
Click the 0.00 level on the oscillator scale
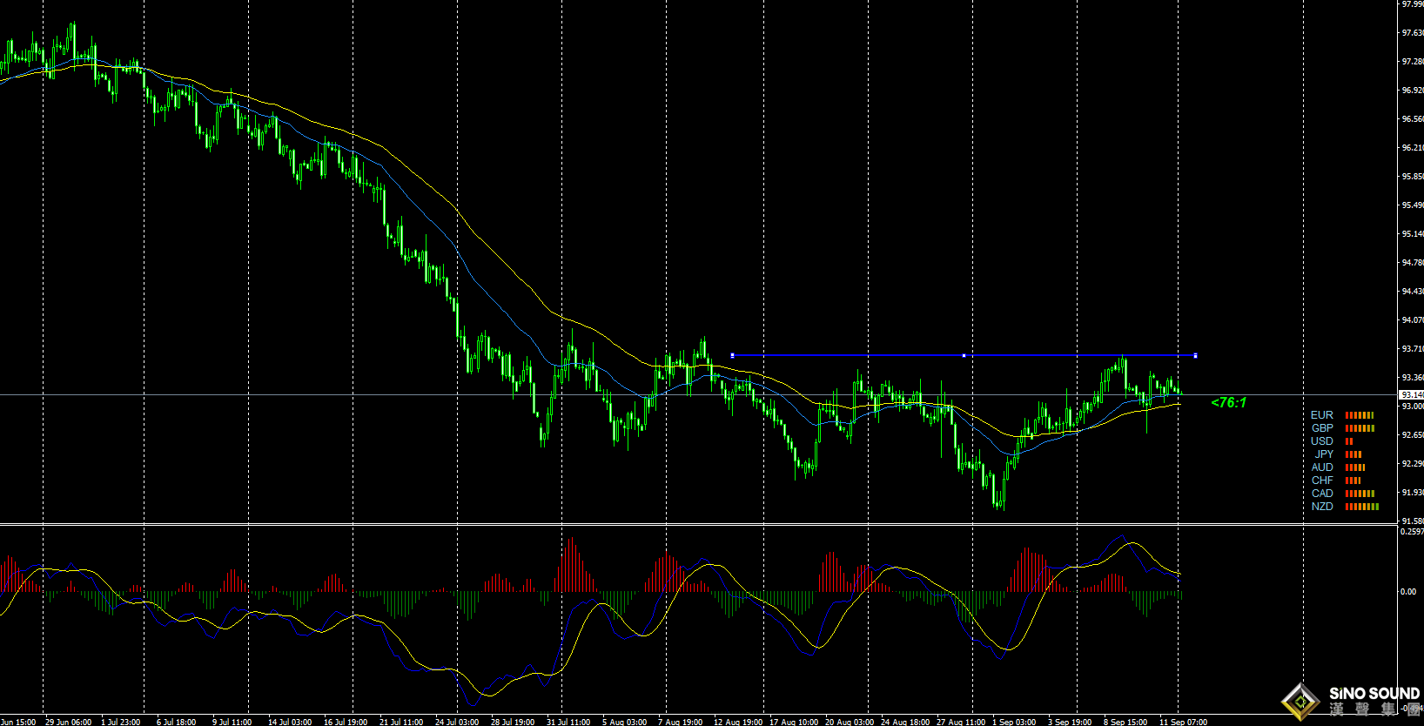coord(1408,592)
